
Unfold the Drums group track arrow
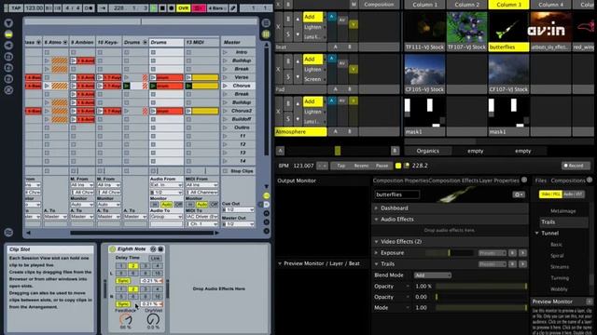146,43
